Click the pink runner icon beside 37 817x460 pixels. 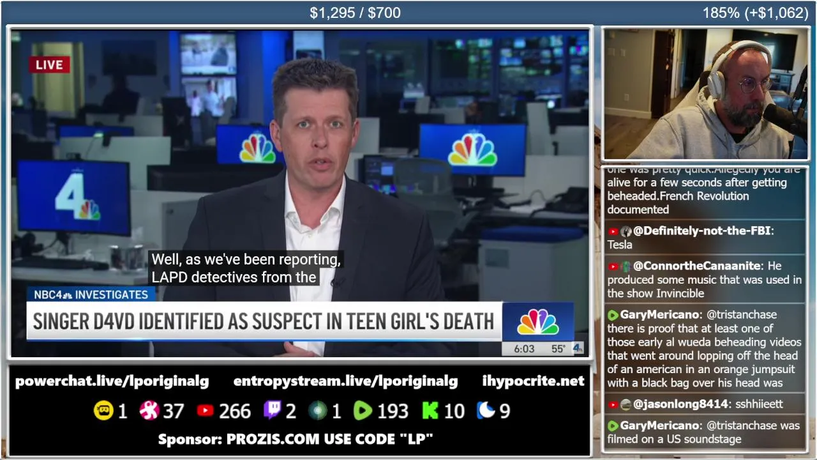click(149, 411)
